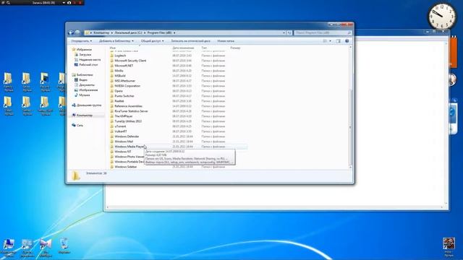The image size is (463, 260).
Task: Click the Logitech folder icon
Action: click(112, 56)
